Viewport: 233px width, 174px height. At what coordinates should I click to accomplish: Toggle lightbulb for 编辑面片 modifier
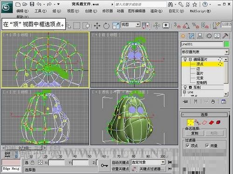tap(185, 59)
